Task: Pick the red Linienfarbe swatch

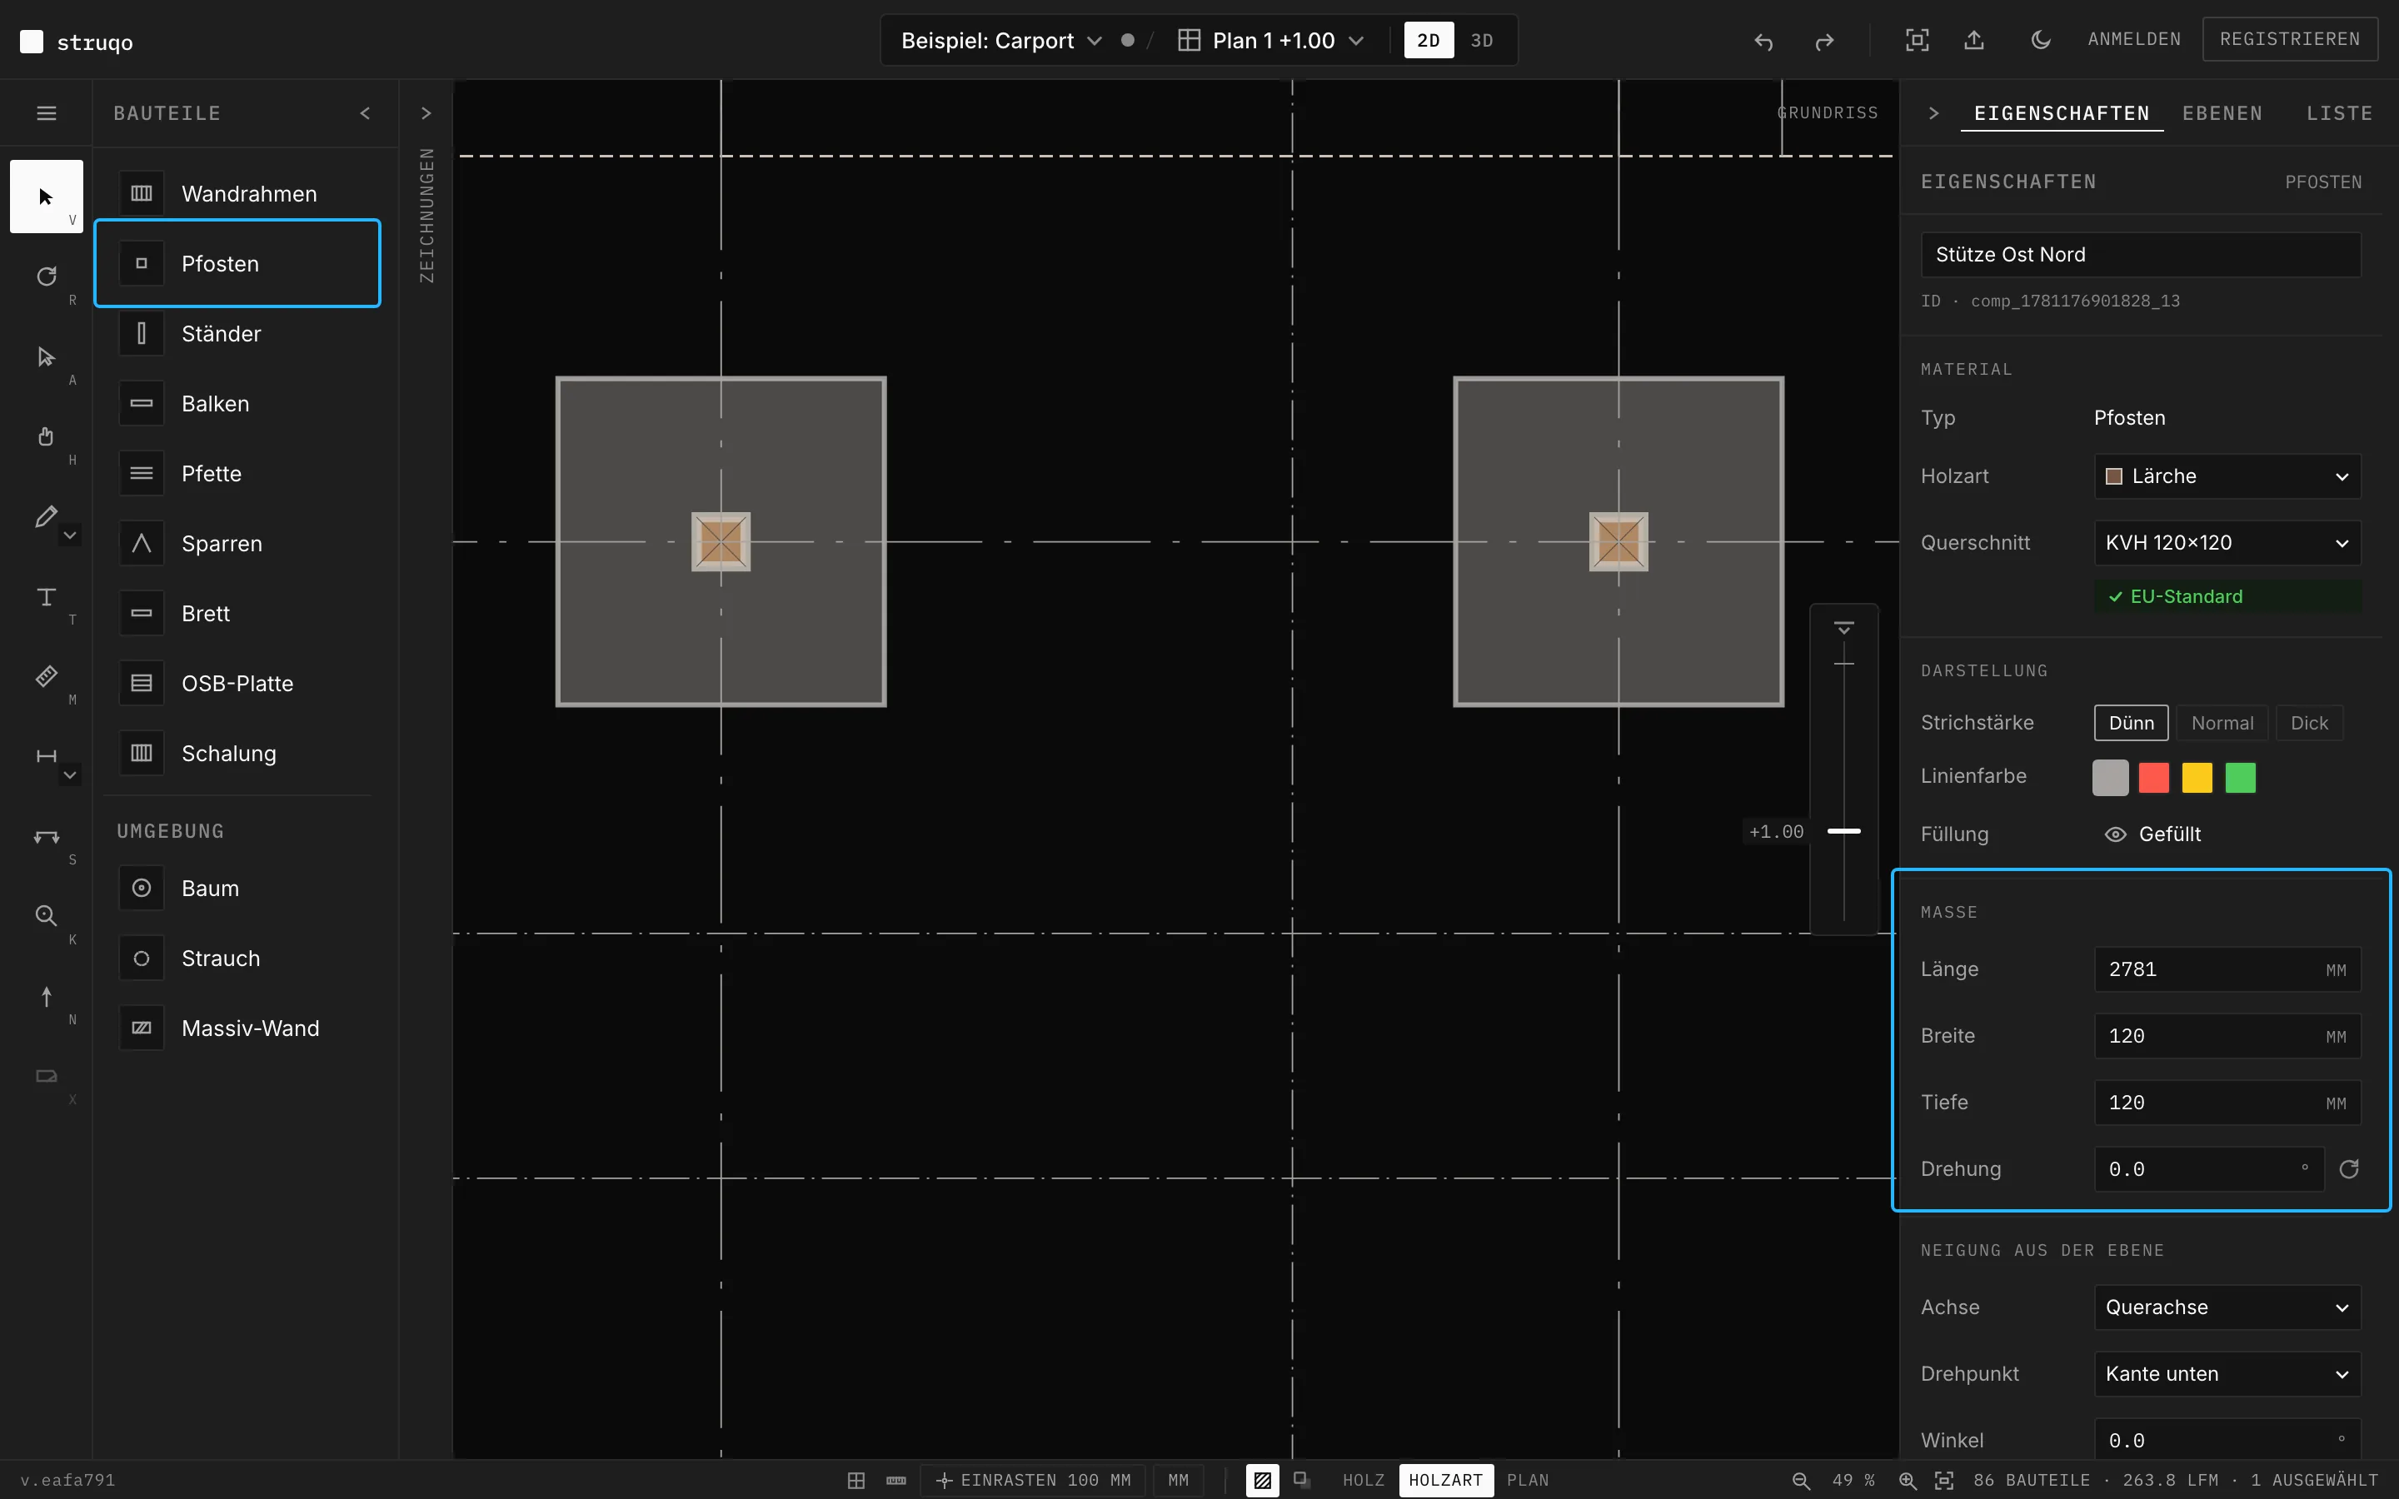Action: [2153, 777]
